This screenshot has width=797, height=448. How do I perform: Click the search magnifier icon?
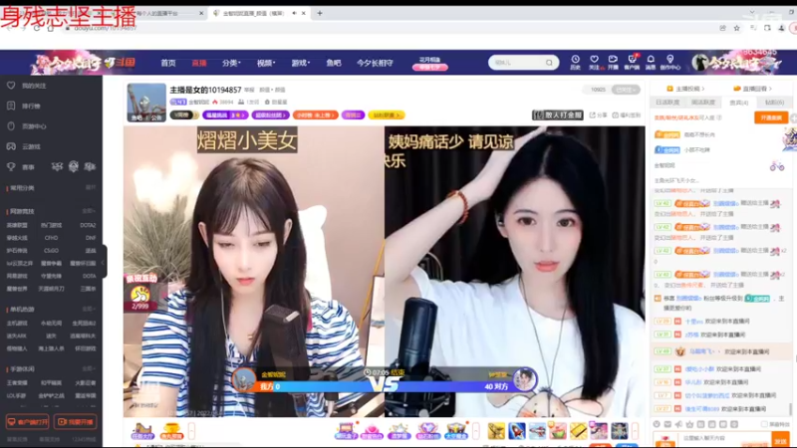549,63
